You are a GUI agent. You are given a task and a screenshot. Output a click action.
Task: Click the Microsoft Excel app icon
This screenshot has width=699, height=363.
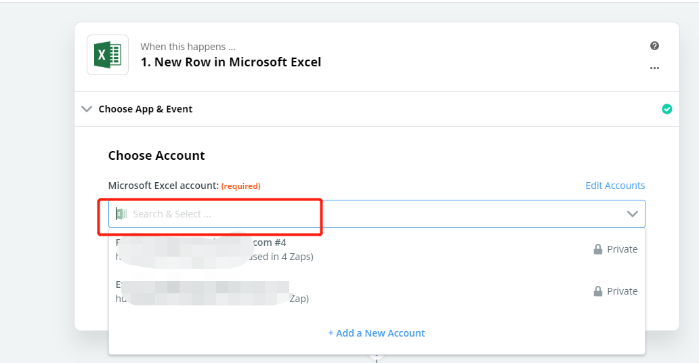(x=108, y=55)
